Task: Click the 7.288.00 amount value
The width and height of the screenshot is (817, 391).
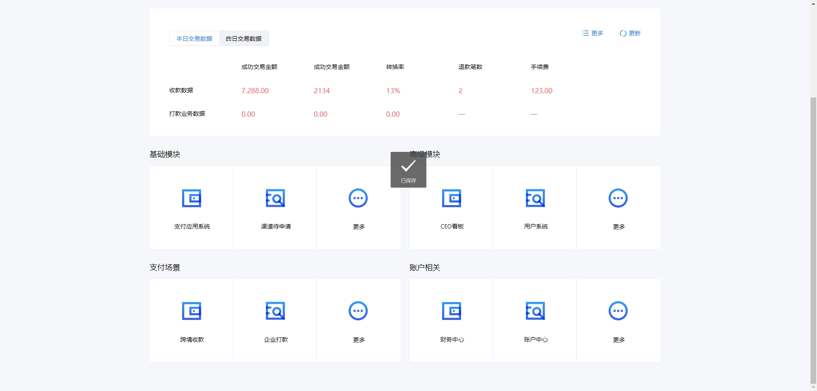Action: coord(255,91)
